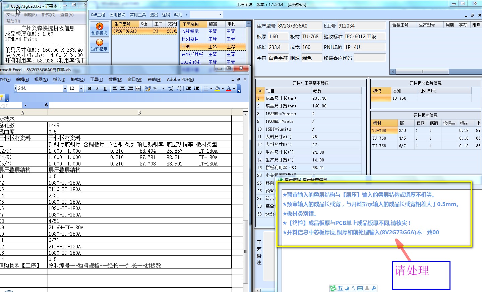Apply comma style in Excel toolbar
Image resolution: width=482 pixels, height=292 pixels.
(163, 89)
